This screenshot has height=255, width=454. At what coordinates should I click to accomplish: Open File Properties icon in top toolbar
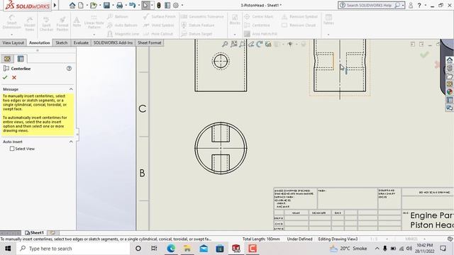167,5
